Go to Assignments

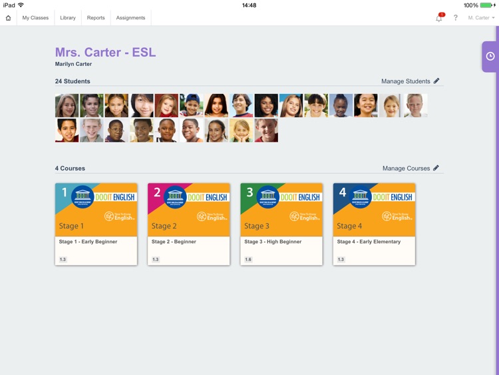tap(130, 18)
